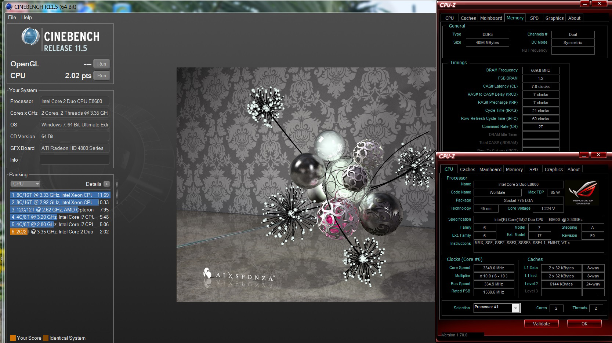
Task: Click the rendered AIXSPONZA scene image
Action: [305, 185]
